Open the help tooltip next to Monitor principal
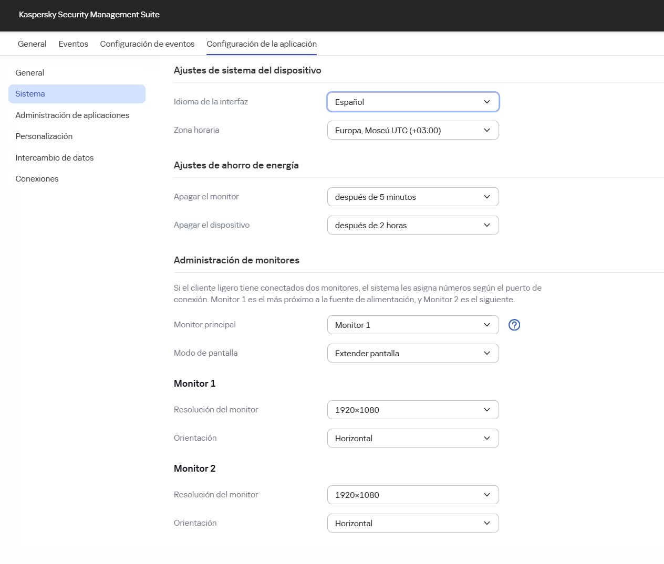Image resolution: width=664 pixels, height=564 pixels. [x=514, y=325]
